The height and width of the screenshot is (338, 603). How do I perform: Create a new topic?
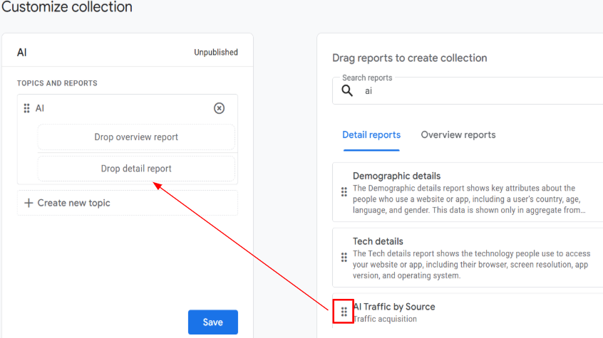[x=67, y=203]
